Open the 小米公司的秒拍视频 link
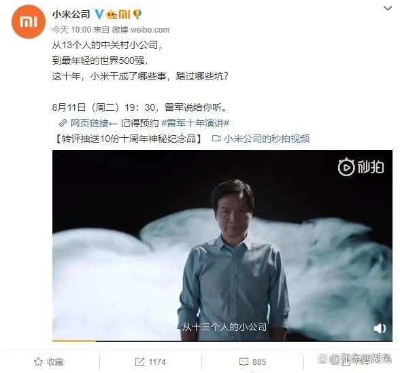400x373 pixels. tap(267, 139)
